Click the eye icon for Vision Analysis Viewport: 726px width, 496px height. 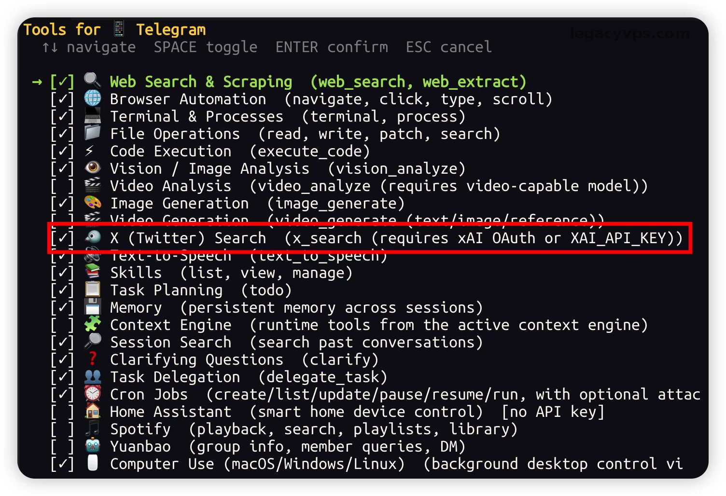point(92,167)
